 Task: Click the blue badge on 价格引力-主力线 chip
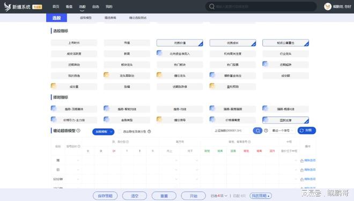(54, 119)
